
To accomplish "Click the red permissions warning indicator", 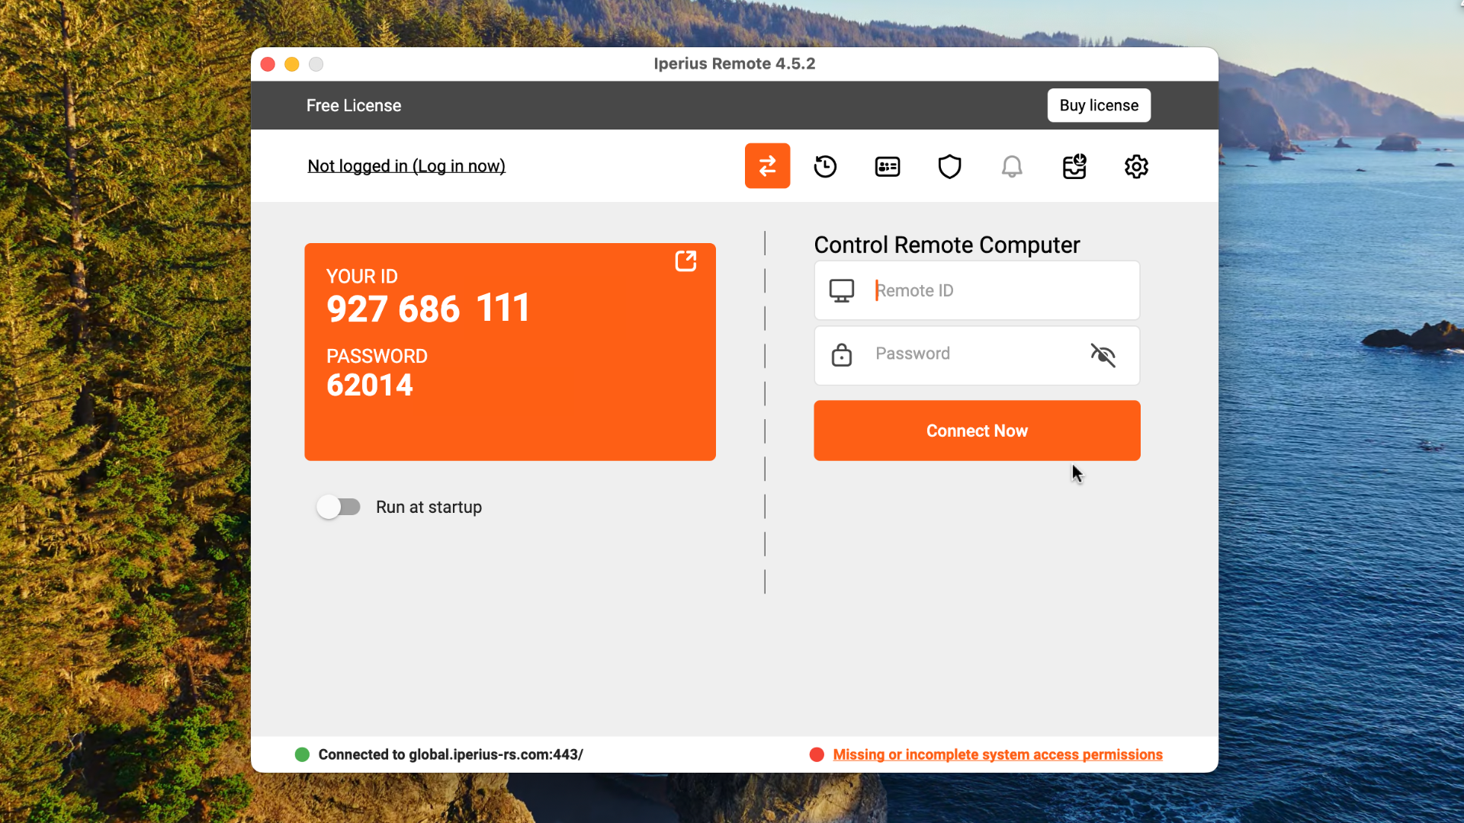I will [x=817, y=754].
